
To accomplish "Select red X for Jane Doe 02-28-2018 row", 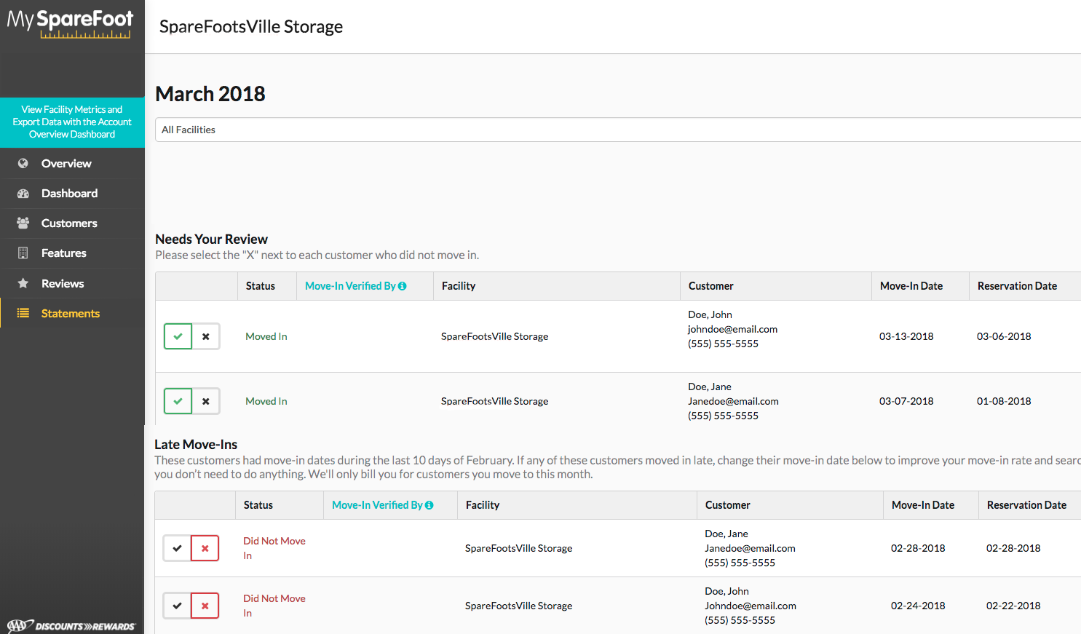I will 205,548.
